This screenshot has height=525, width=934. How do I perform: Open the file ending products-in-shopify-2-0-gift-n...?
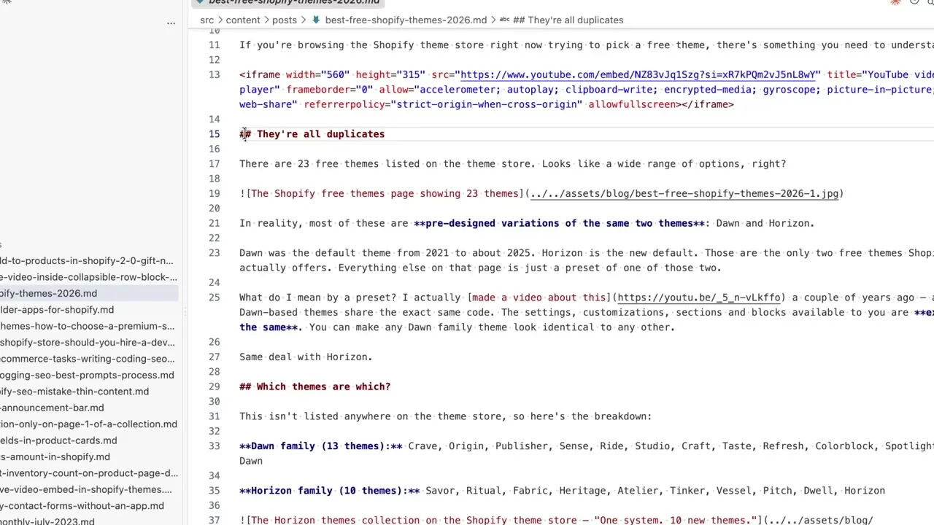87,260
